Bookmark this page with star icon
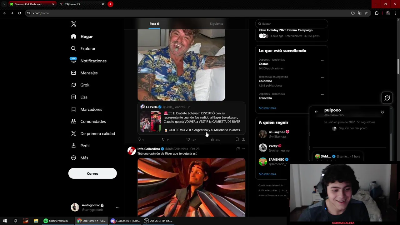The image size is (400, 225). point(366,13)
